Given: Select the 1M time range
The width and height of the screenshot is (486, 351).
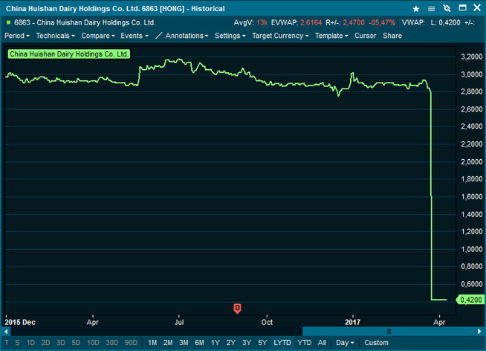Looking at the screenshot, I should pyautogui.click(x=152, y=343).
